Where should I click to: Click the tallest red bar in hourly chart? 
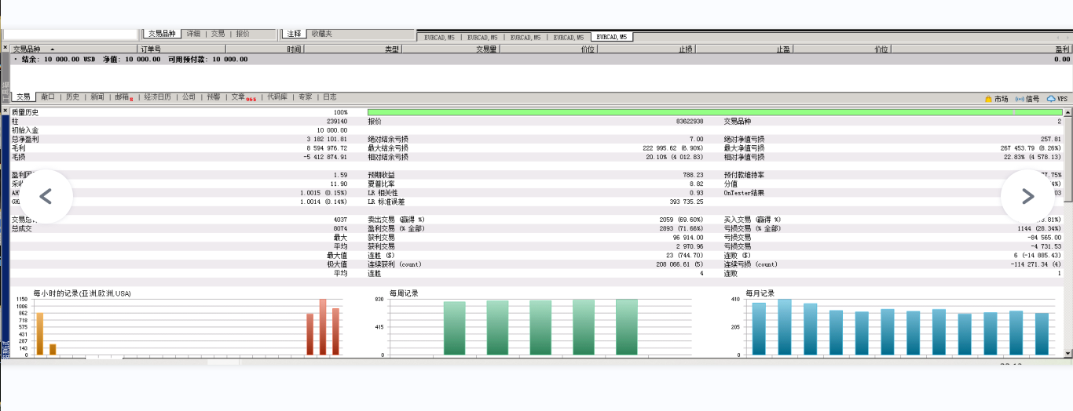(x=322, y=327)
